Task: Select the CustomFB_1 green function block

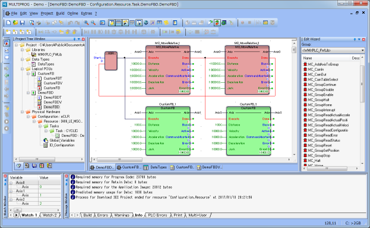Action: point(168,131)
